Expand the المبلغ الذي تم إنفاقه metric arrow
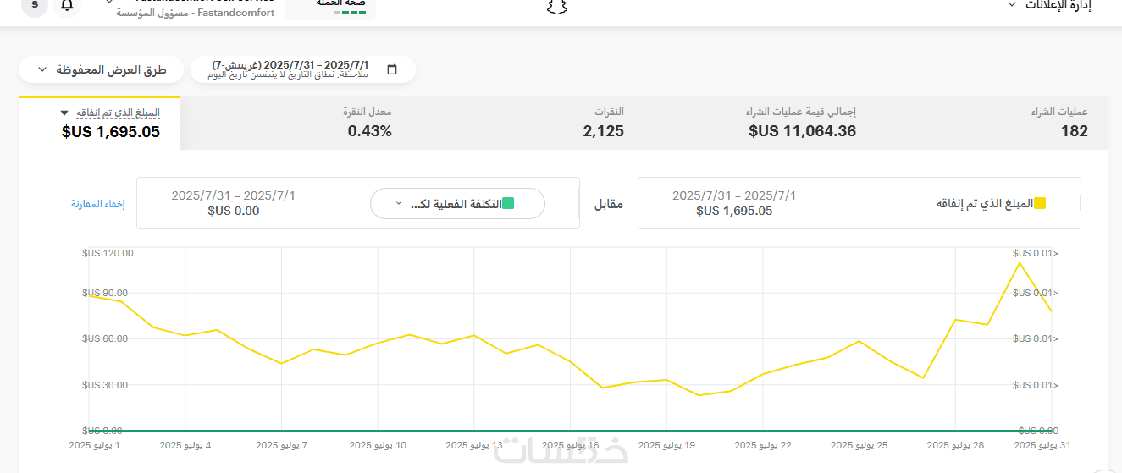 (x=65, y=113)
